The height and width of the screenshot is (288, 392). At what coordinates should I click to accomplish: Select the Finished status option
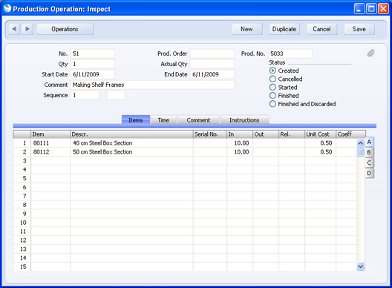(x=272, y=96)
